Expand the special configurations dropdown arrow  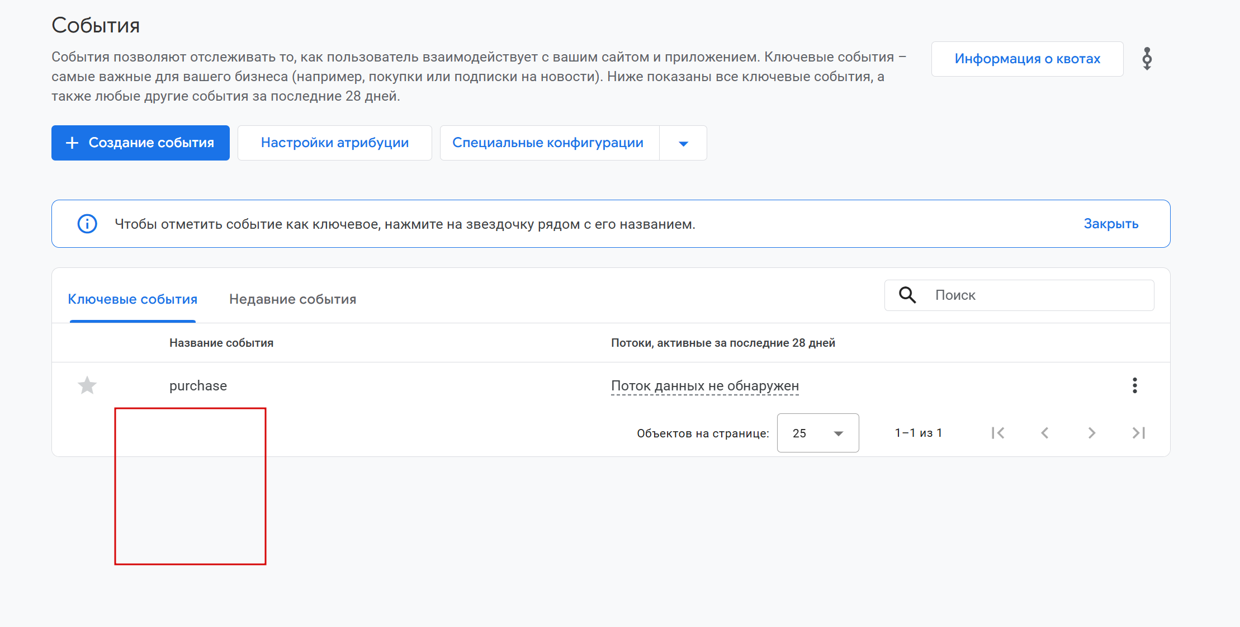[x=683, y=143]
